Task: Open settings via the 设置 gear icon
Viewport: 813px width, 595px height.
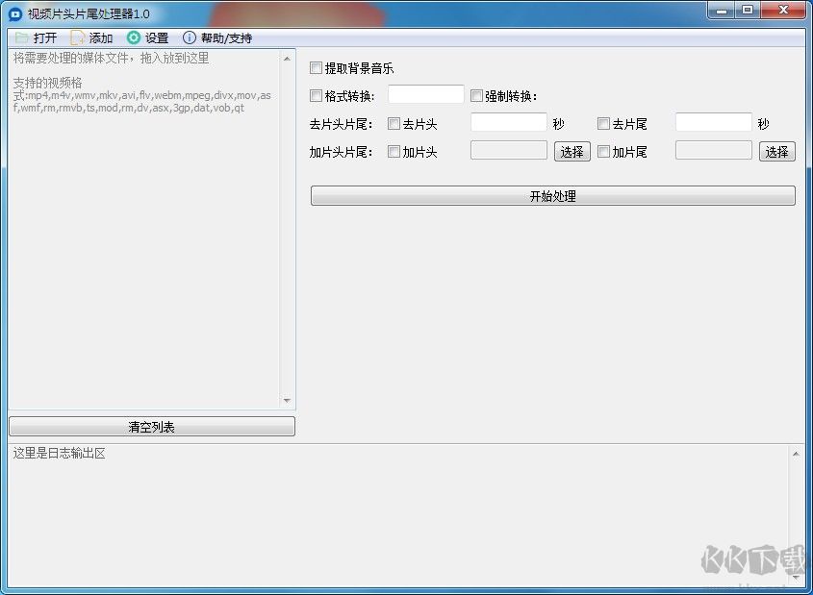Action: click(135, 37)
